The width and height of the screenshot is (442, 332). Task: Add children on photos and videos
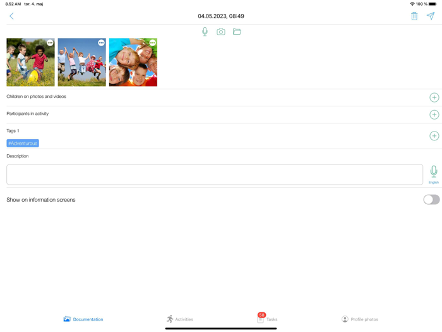tap(434, 97)
